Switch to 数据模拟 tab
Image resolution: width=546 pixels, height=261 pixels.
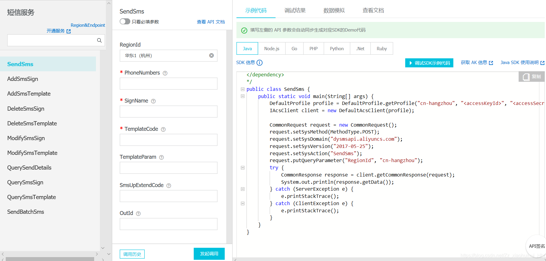[334, 11]
